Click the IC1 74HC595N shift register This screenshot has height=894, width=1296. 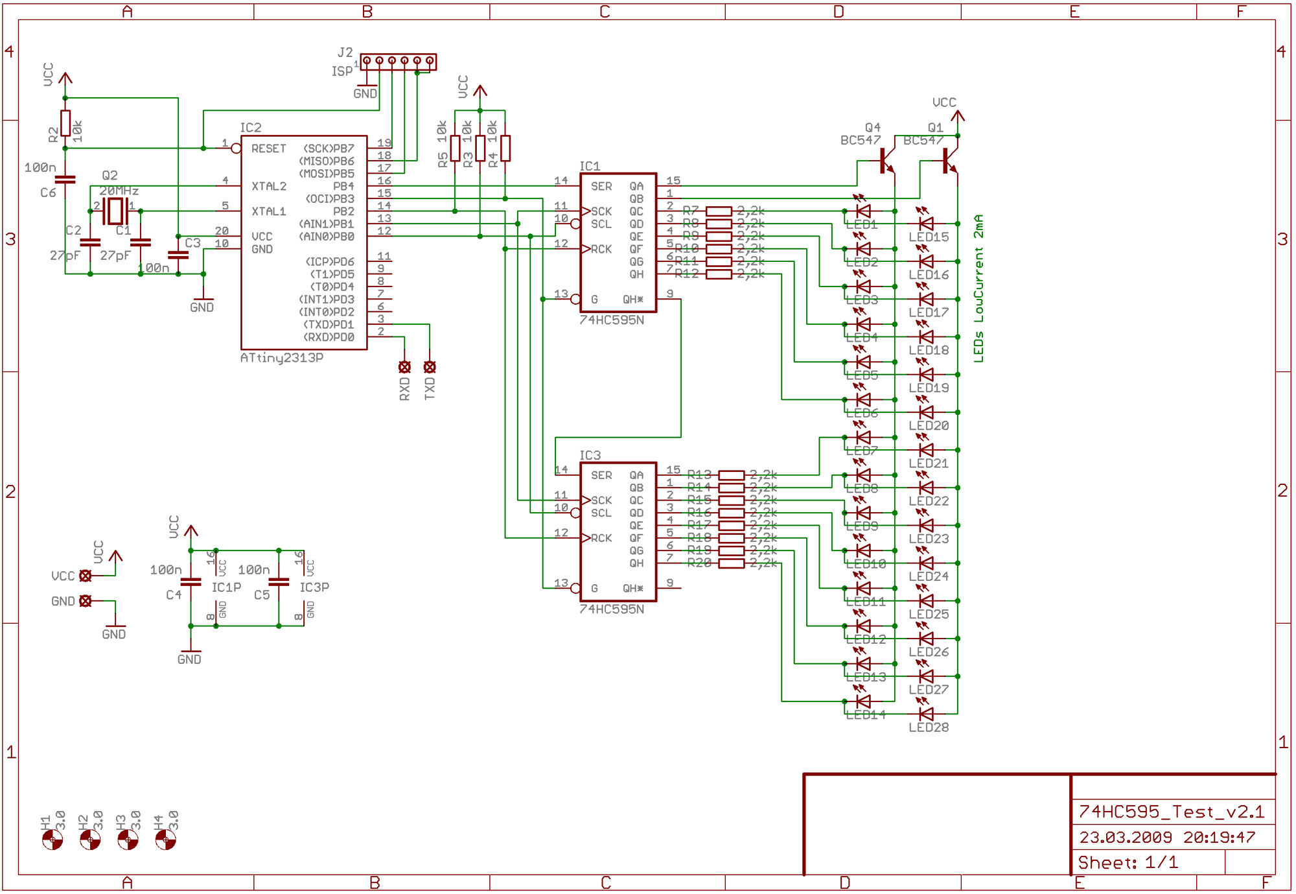pos(618,242)
